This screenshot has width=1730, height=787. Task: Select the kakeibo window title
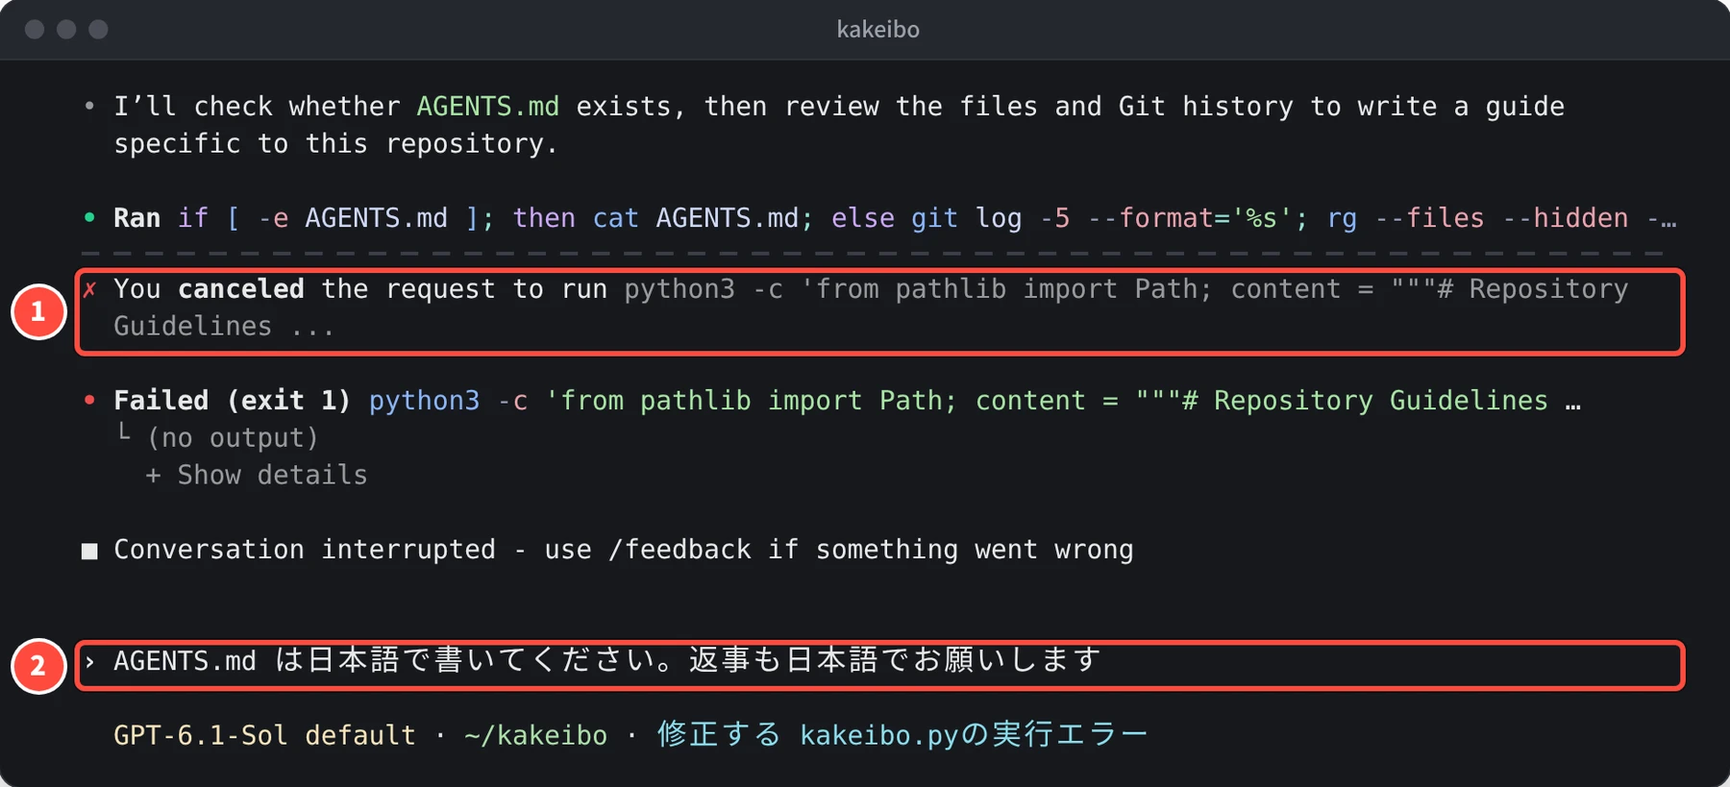[x=877, y=30]
